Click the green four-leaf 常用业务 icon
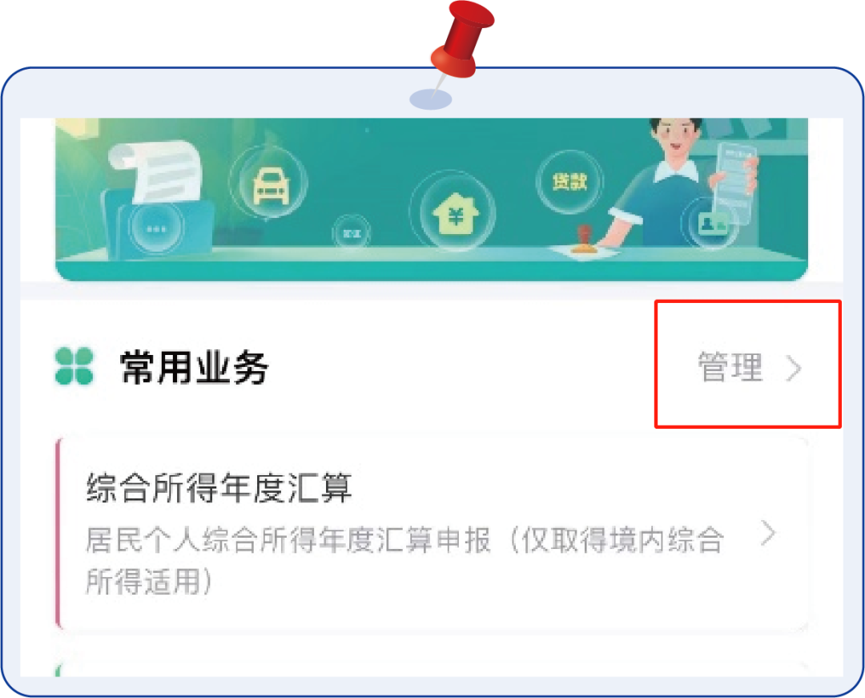 coord(74,365)
